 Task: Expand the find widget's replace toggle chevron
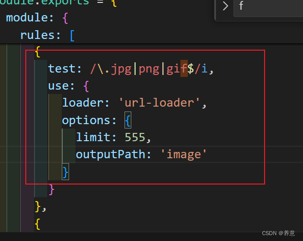click(225, 6)
